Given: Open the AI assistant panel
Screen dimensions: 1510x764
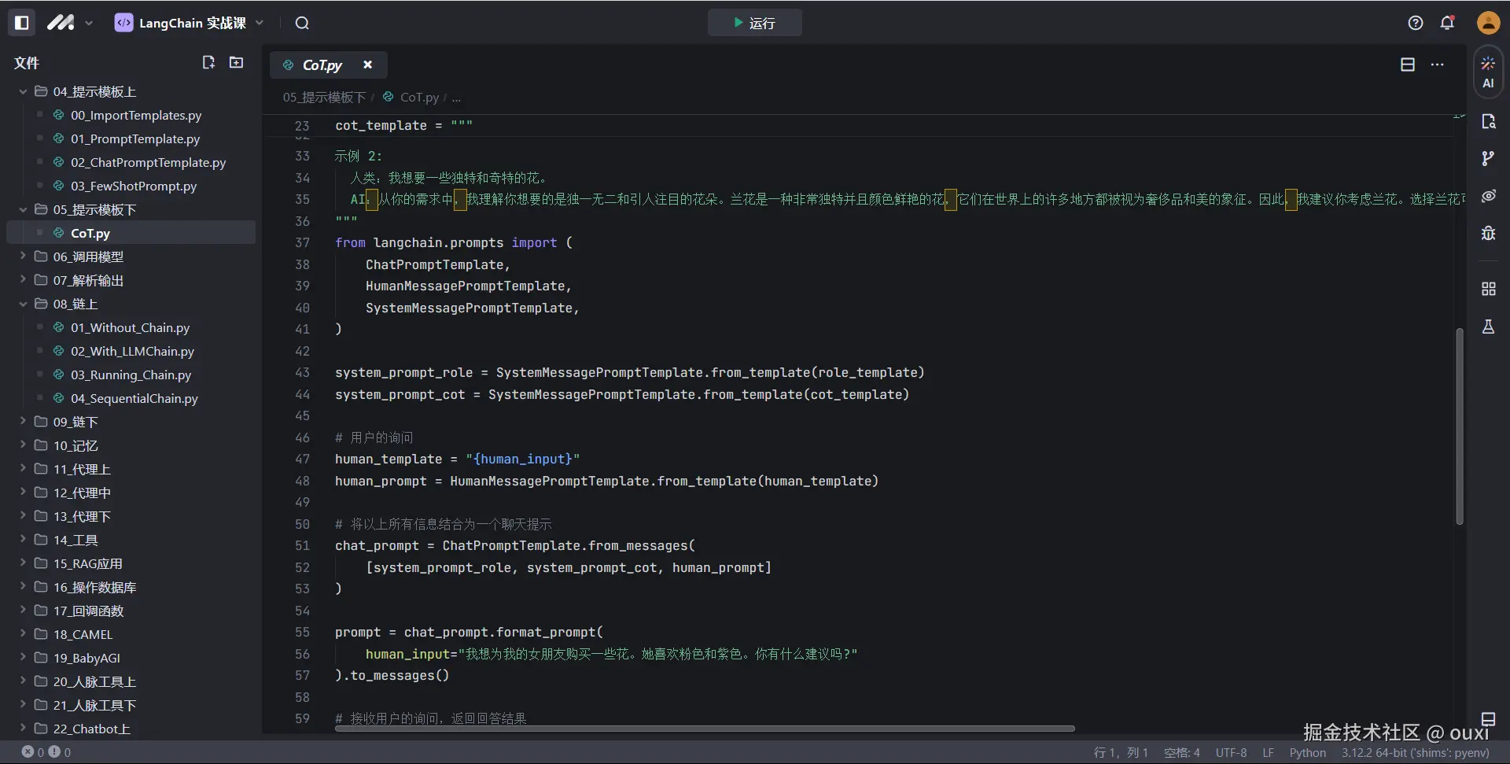Looking at the screenshot, I should tap(1488, 72).
